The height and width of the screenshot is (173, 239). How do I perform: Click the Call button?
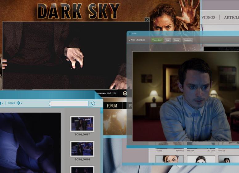pyautogui.click(x=168, y=40)
